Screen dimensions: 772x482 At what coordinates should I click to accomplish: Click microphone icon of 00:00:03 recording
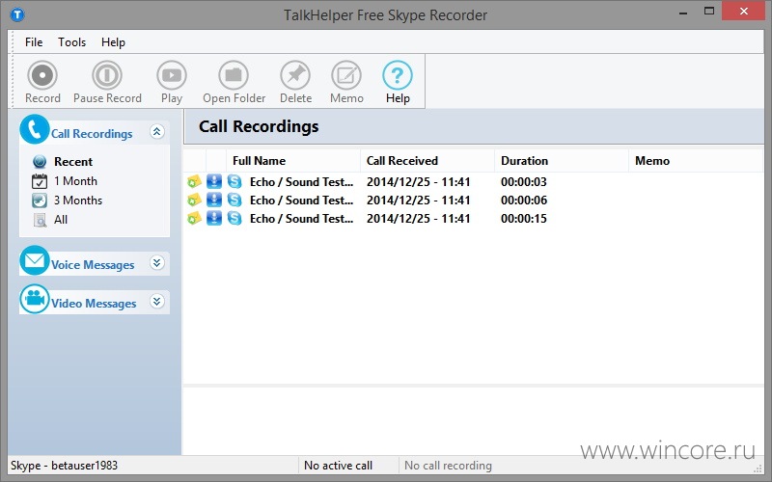tap(214, 181)
